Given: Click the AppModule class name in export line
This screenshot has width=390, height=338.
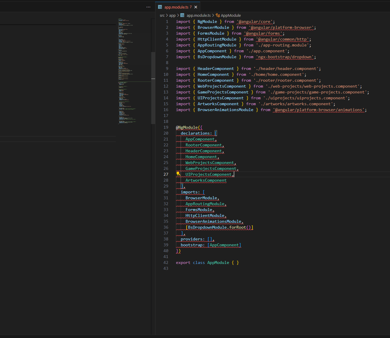Looking at the screenshot, I should [218, 262].
